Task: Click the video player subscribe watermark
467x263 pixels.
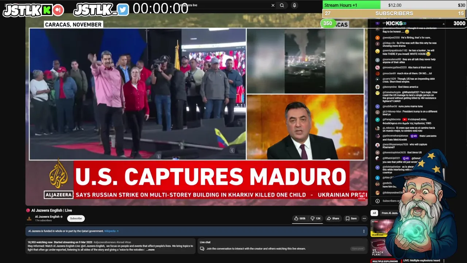Action: 362,196
